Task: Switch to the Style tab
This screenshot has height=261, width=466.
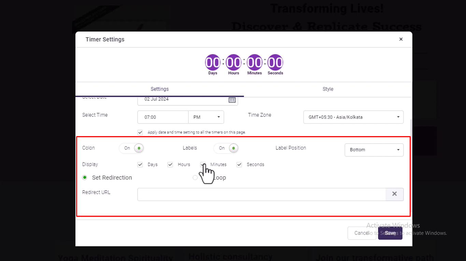Action: 328,89
